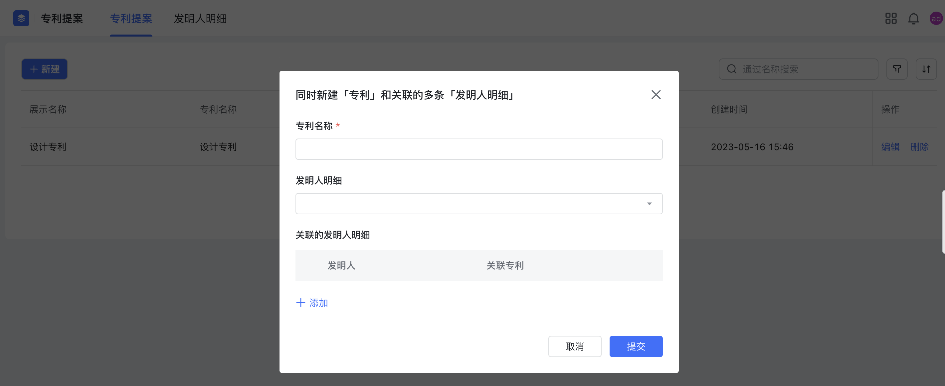Click the search magnifier icon
The width and height of the screenshot is (945, 386).
tap(731, 69)
